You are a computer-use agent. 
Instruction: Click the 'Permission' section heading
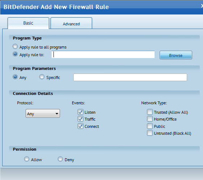click(x=25, y=149)
